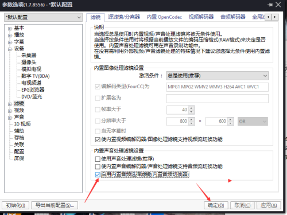The width and height of the screenshot is (287, 215).
Task: Collapse the 设备 tree node
Action: coord(10,49)
